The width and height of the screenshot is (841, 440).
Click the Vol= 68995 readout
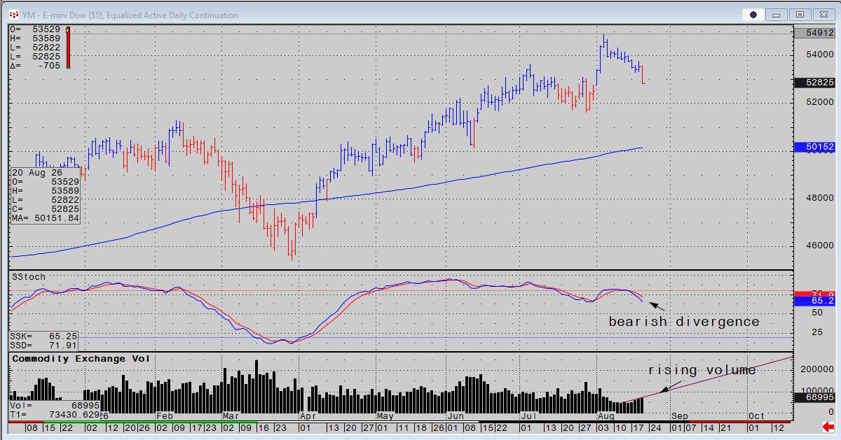click(54, 406)
